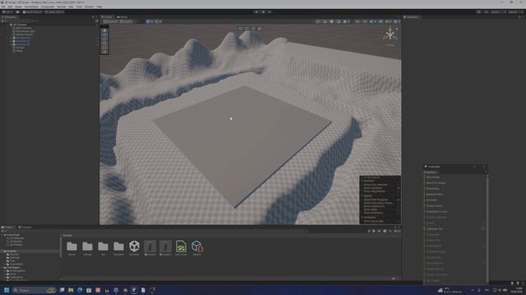Toggle Show NavMesh checkbox in AI Navigation overlay

coord(398,188)
